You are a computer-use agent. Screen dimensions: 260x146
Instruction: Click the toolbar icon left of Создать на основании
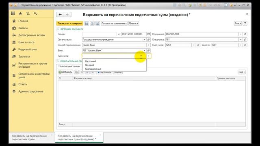(97, 24)
